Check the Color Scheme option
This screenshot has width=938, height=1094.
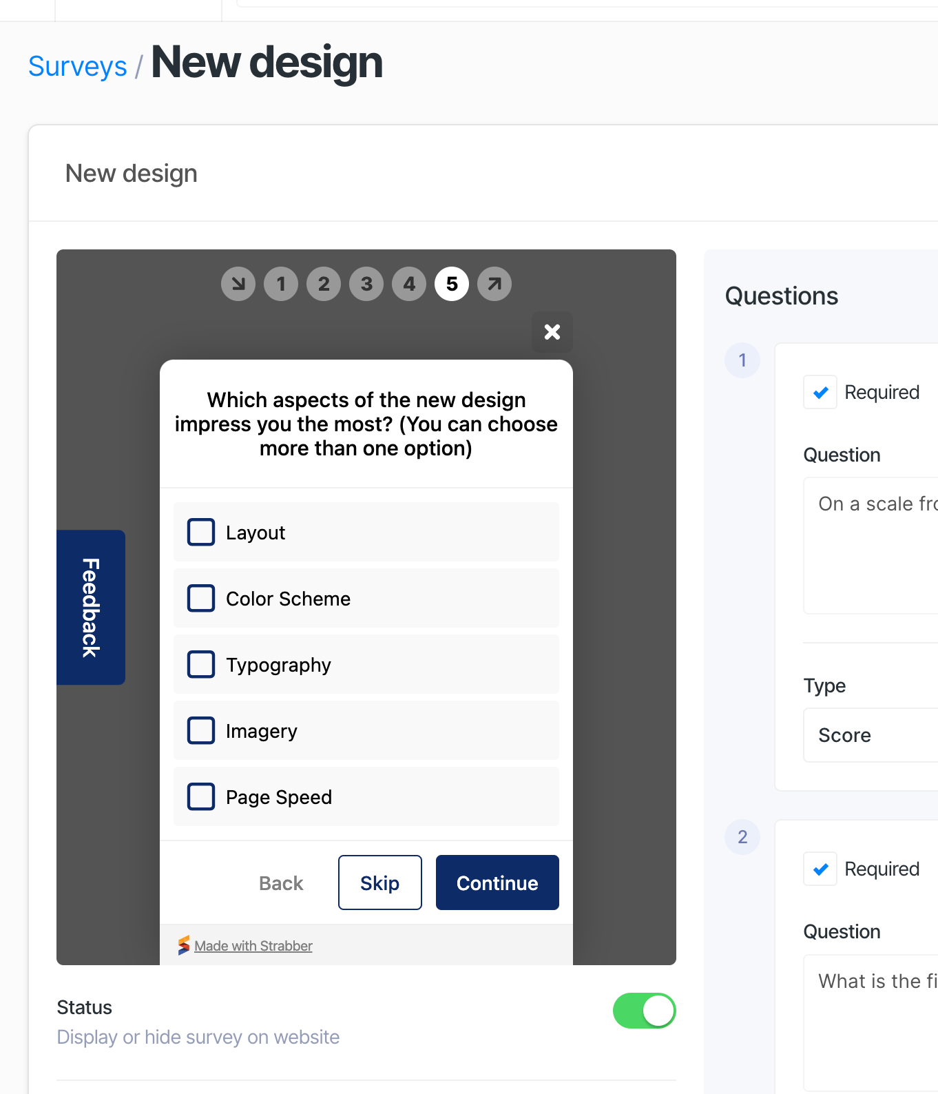tap(201, 598)
